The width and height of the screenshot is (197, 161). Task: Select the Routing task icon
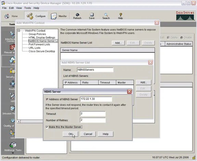13,84
